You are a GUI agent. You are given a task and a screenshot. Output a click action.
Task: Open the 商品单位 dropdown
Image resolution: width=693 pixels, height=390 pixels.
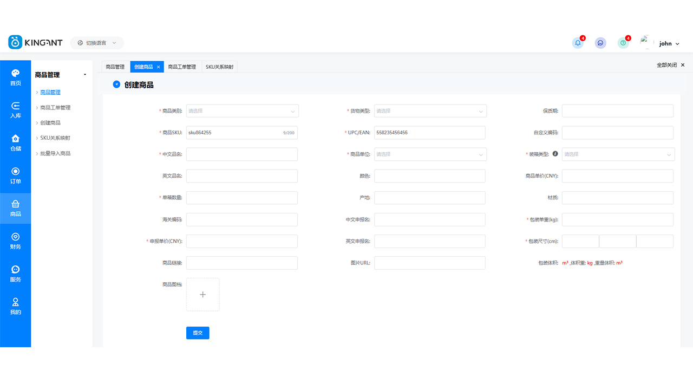pyautogui.click(x=430, y=154)
